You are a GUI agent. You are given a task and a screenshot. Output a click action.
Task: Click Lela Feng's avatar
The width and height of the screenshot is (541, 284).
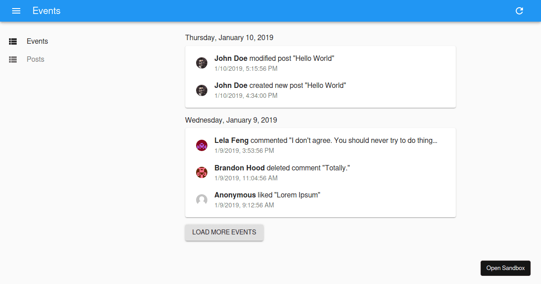tap(202, 145)
